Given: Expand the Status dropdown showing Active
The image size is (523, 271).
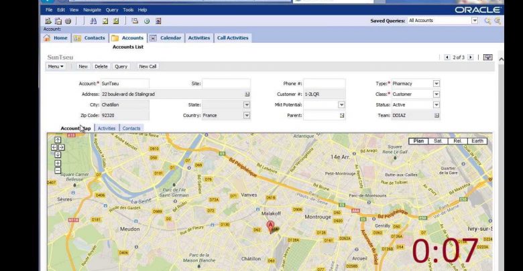Looking at the screenshot, I should pyautogui.click(x=437, y=105).
